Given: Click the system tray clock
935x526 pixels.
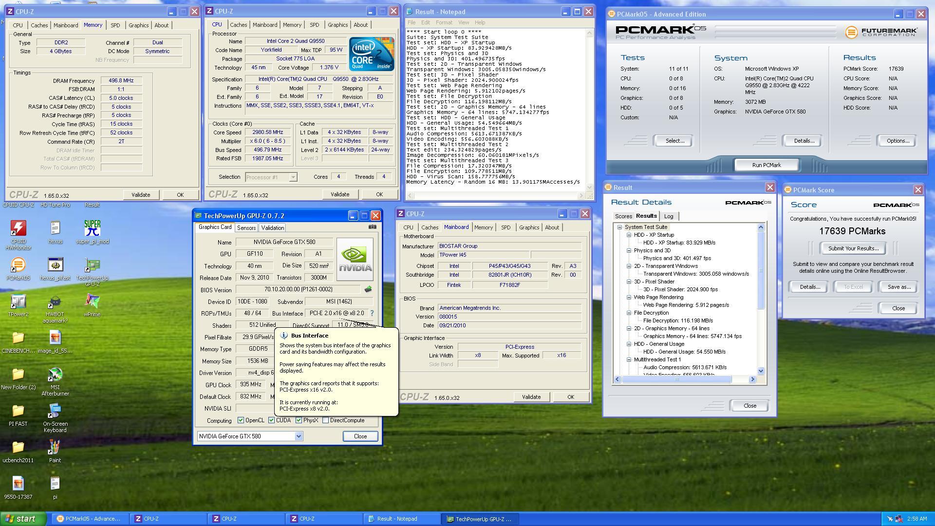Looking at the screenshot, I should click(916, 519).
